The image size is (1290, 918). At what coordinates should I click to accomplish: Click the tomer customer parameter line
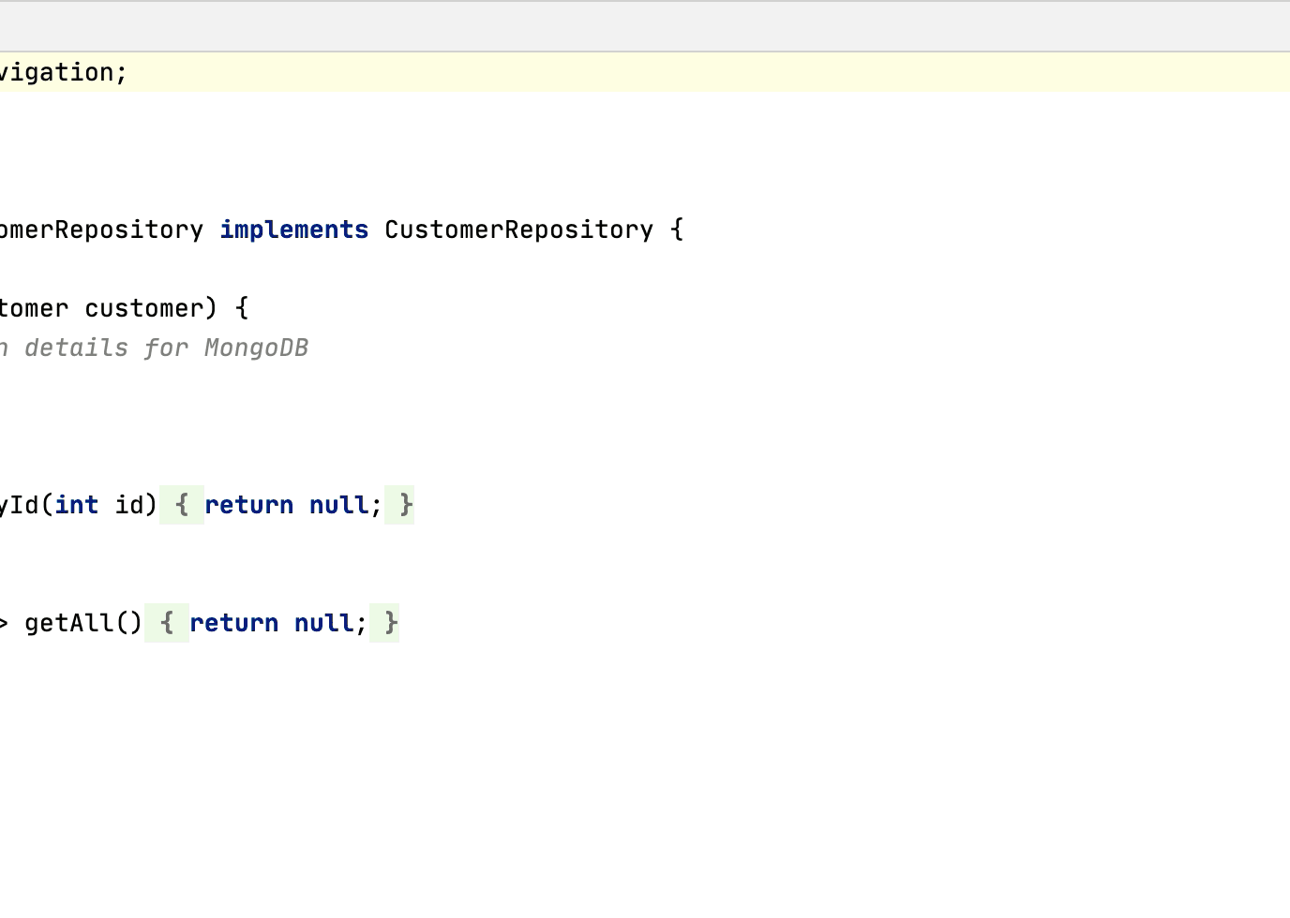click(112, 308)
